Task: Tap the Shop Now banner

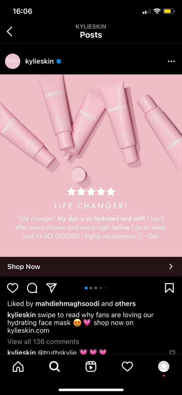Action: tap(91, 267)
